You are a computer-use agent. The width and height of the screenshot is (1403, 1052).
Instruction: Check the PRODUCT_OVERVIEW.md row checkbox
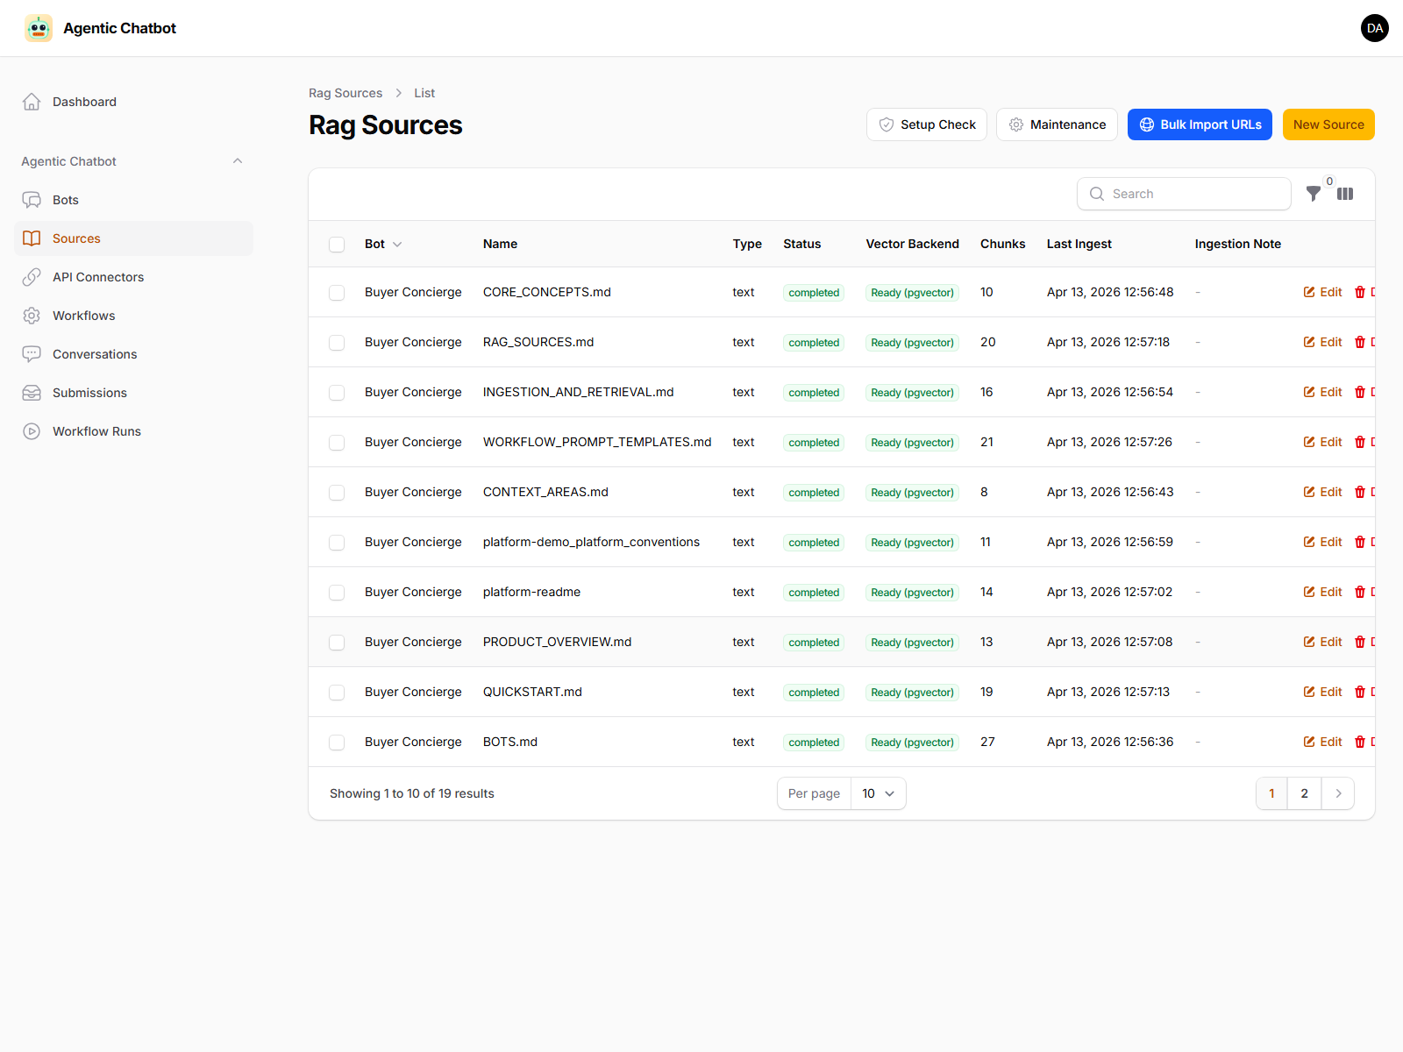click(337, 643)
